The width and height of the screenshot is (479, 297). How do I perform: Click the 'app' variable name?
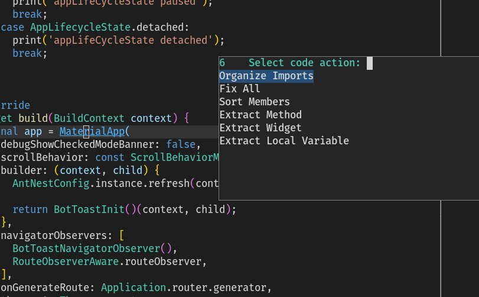click(33, 131)
